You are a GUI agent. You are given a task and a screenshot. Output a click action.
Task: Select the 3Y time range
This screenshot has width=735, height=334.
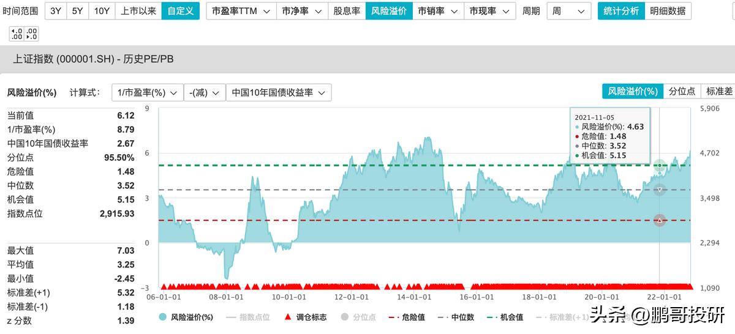click(x=56, y=11)
